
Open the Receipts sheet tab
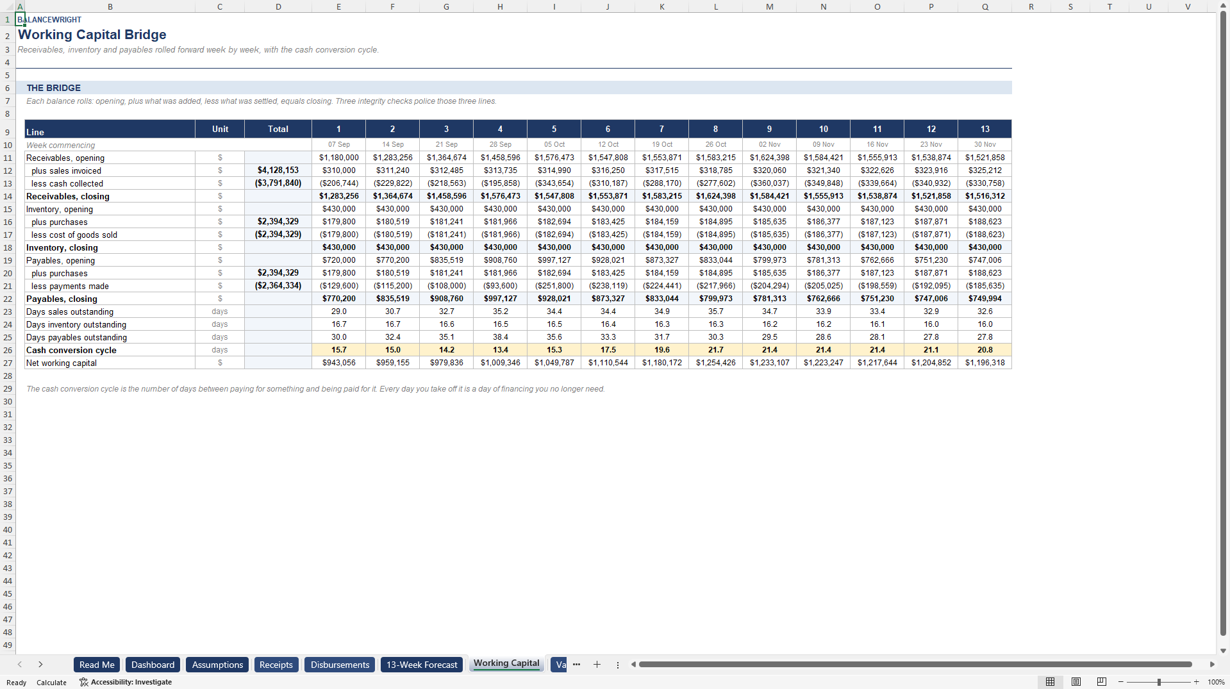[276, 665]
